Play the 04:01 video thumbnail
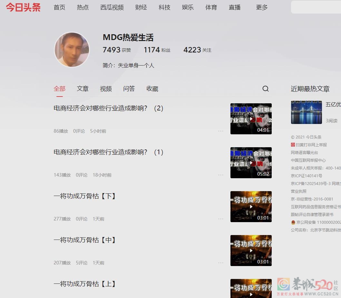This screenshot has height=298, width=341. pyautogui.click(x=251, y=119)
